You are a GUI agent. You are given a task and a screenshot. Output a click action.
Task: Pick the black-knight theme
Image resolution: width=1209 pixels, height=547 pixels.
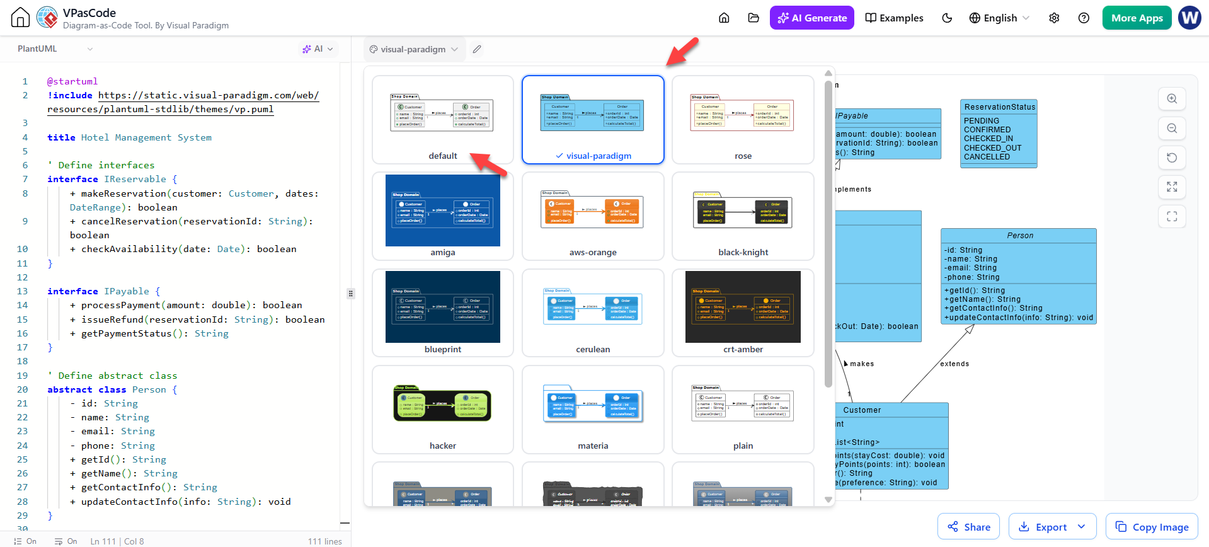743,216
